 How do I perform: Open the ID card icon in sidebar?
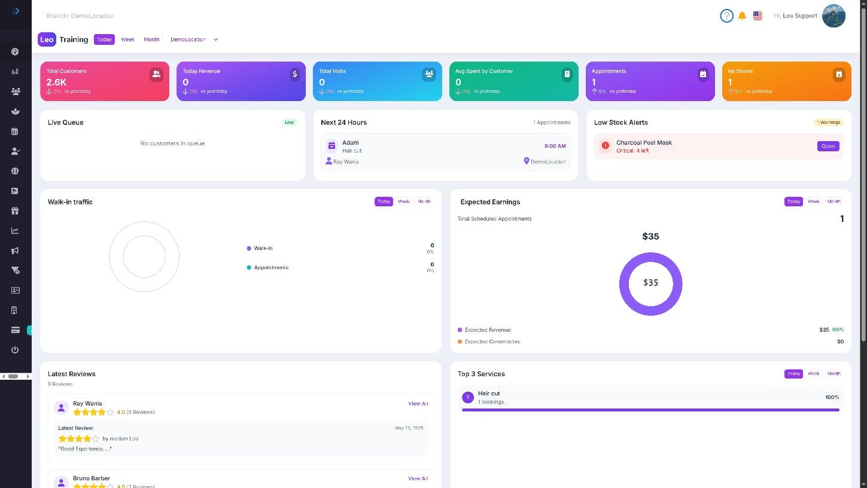15,290
